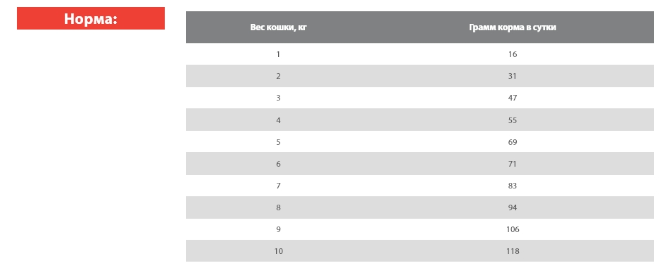Select the 118 grams value
The width and height of the screenshot is (671, 275).
513,251
